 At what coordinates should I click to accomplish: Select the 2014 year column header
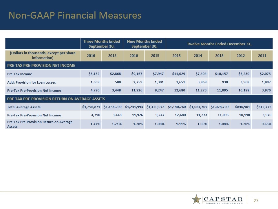(x=198, y=55)
